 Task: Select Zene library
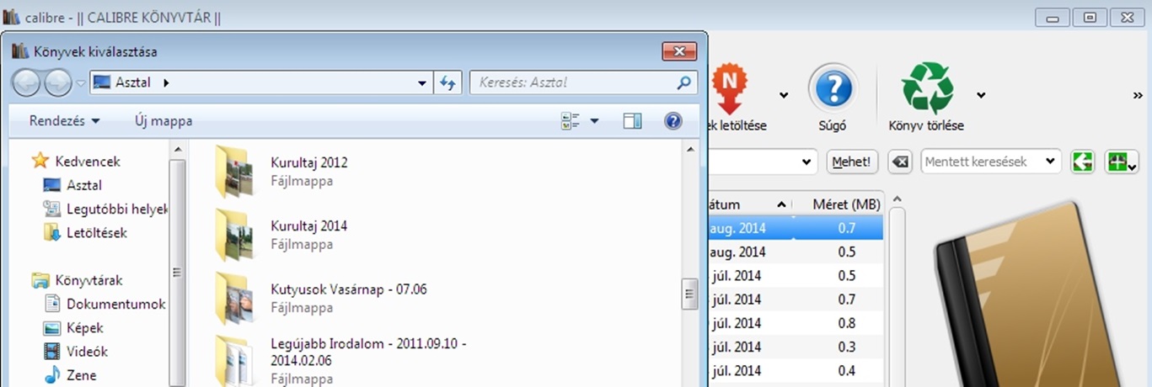[x=71, y=375]
